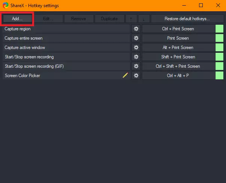Close the Hotkey settings window
This screenshot has height=183, width=226.
point(218,6)
